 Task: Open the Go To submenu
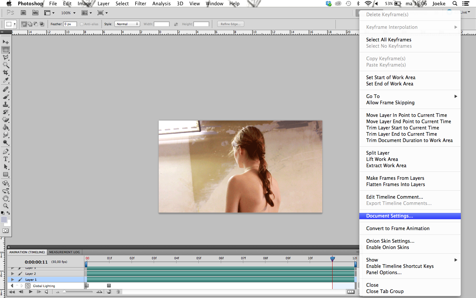point(410,96)
